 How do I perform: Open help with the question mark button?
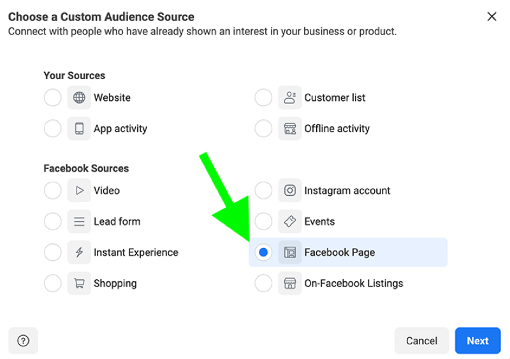[x=23, y=341]
